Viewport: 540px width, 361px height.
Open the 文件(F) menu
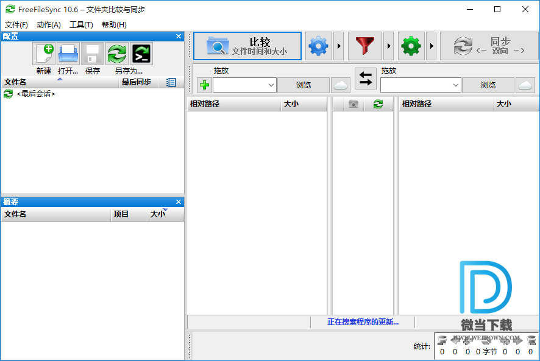tap(16, 25)
